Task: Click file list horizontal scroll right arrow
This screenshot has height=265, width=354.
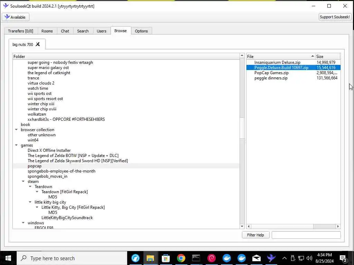Action: click(338, 226)
